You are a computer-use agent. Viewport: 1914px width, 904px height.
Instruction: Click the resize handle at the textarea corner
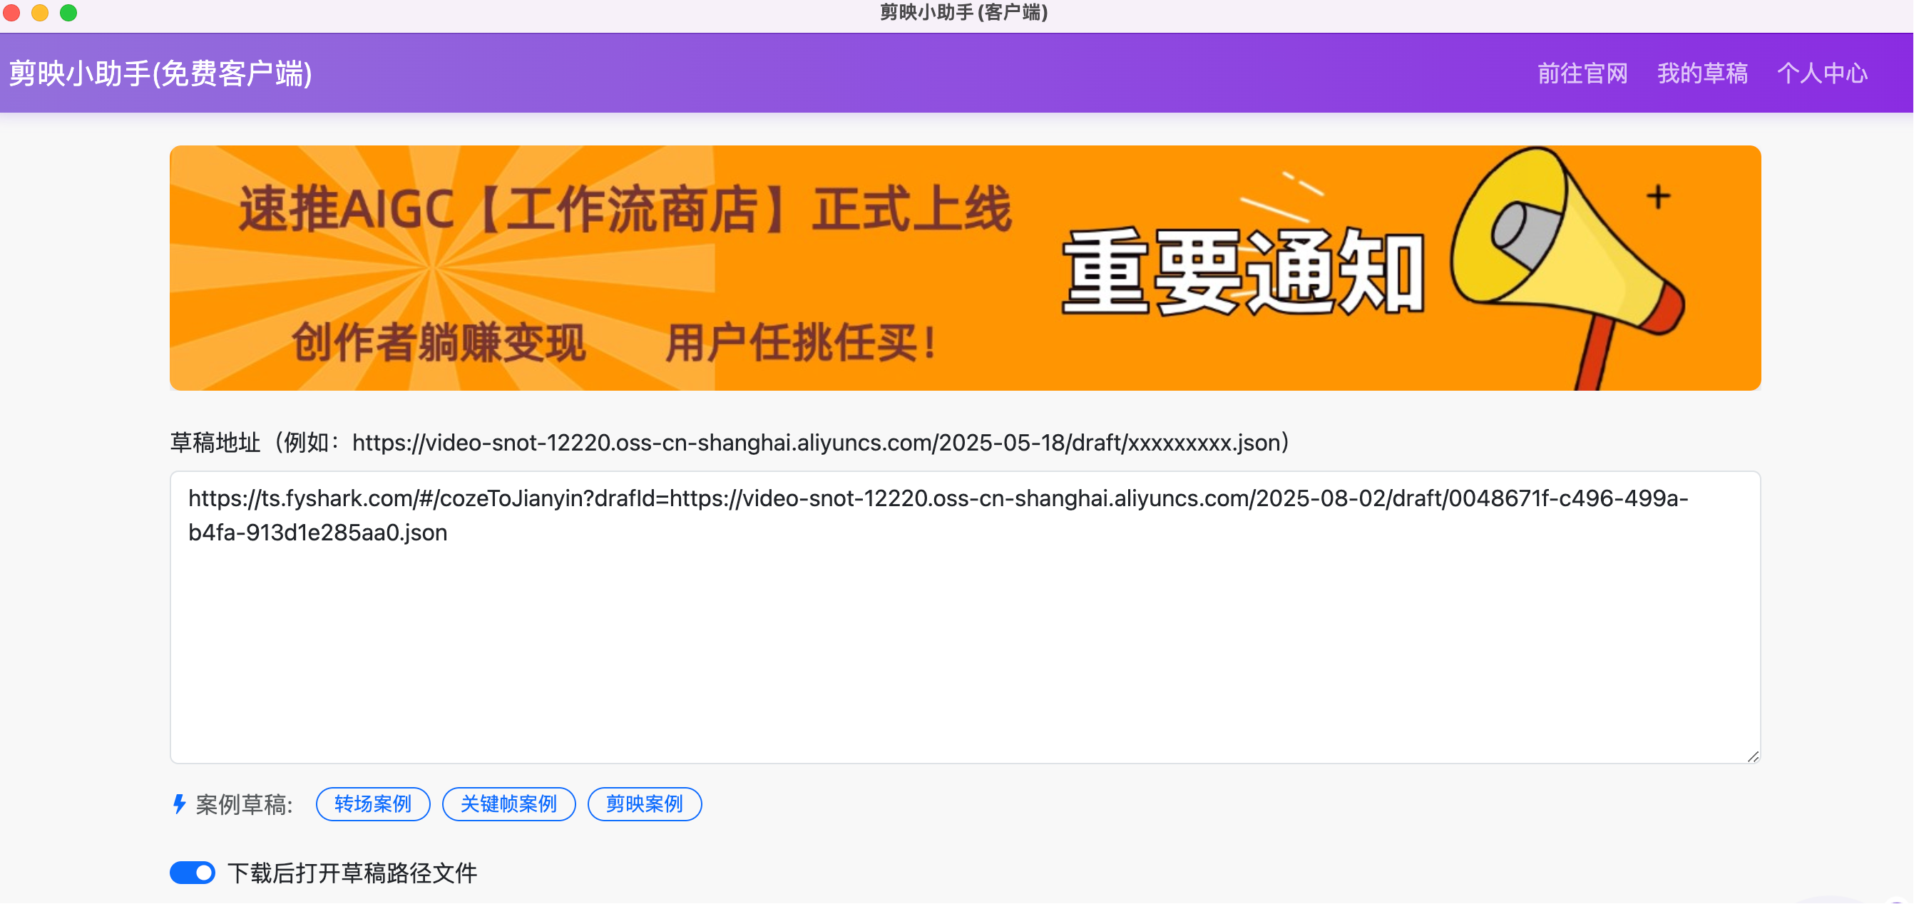point(1751,758)
